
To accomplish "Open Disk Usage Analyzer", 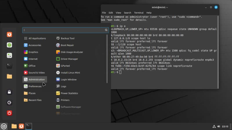I will [72, 52].
